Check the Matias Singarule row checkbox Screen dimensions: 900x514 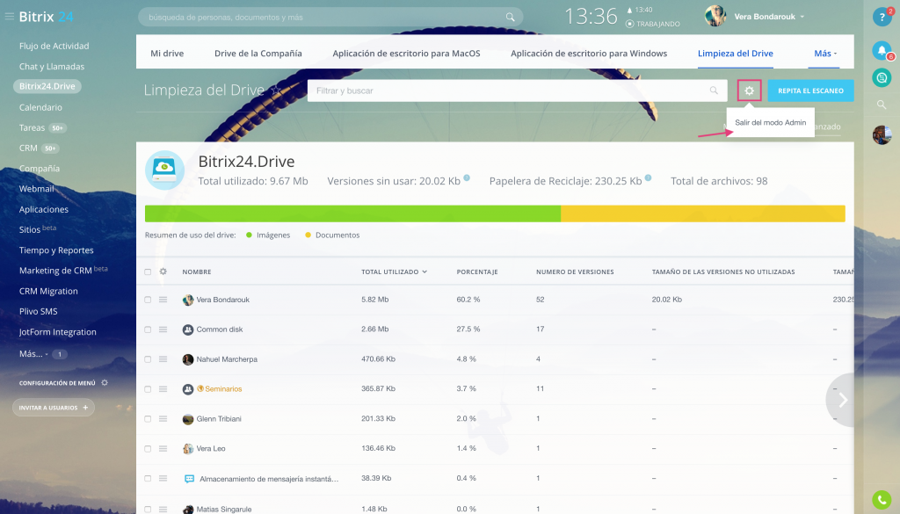click(x=148, y=509)
